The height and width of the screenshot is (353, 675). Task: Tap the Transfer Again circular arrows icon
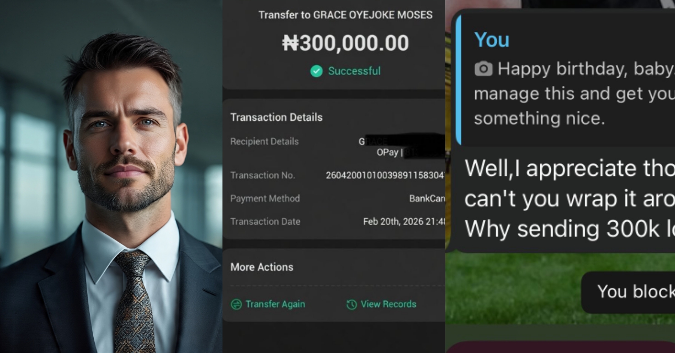tap(236, 304)
